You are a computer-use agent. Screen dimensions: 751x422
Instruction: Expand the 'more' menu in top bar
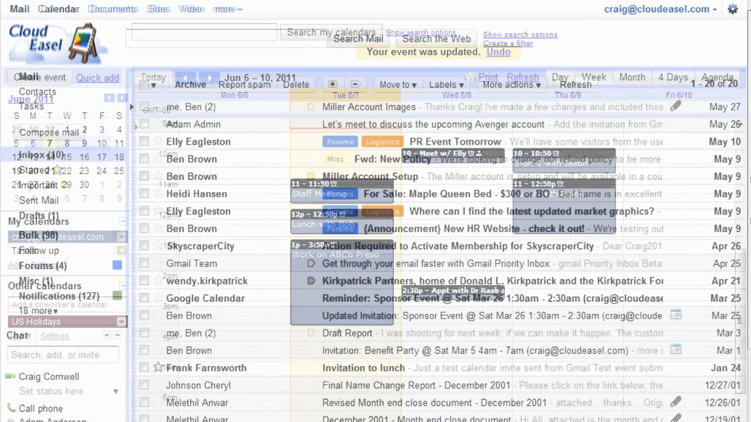pyautogui.click(x=228, y=9)
